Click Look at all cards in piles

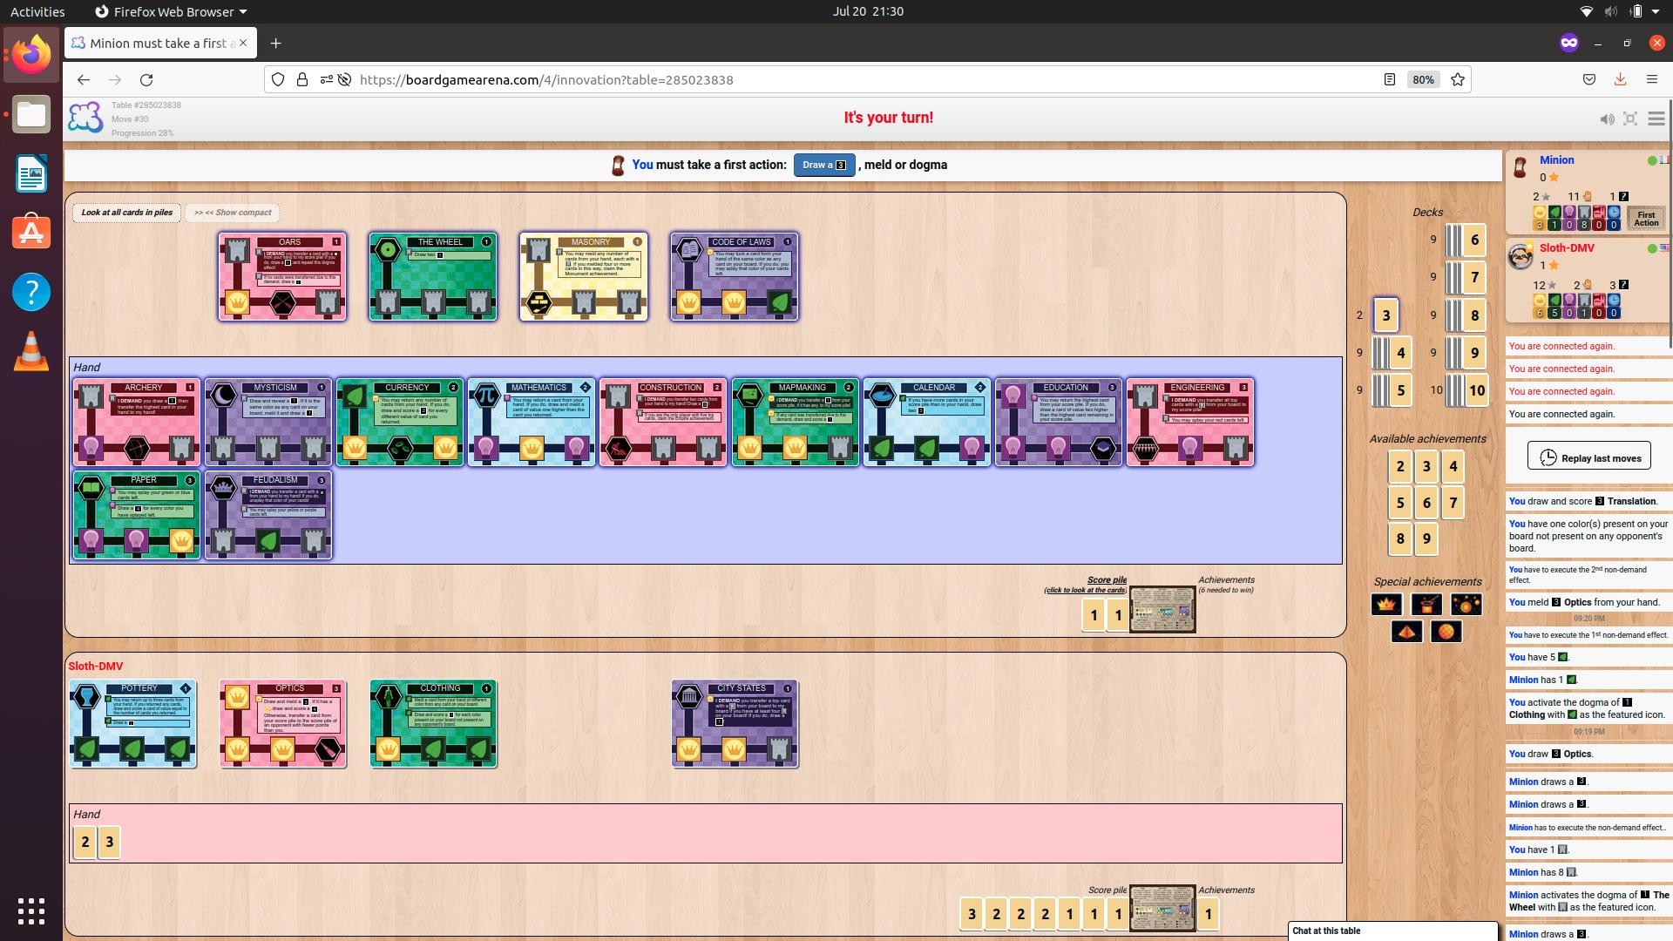pos(127,213)
